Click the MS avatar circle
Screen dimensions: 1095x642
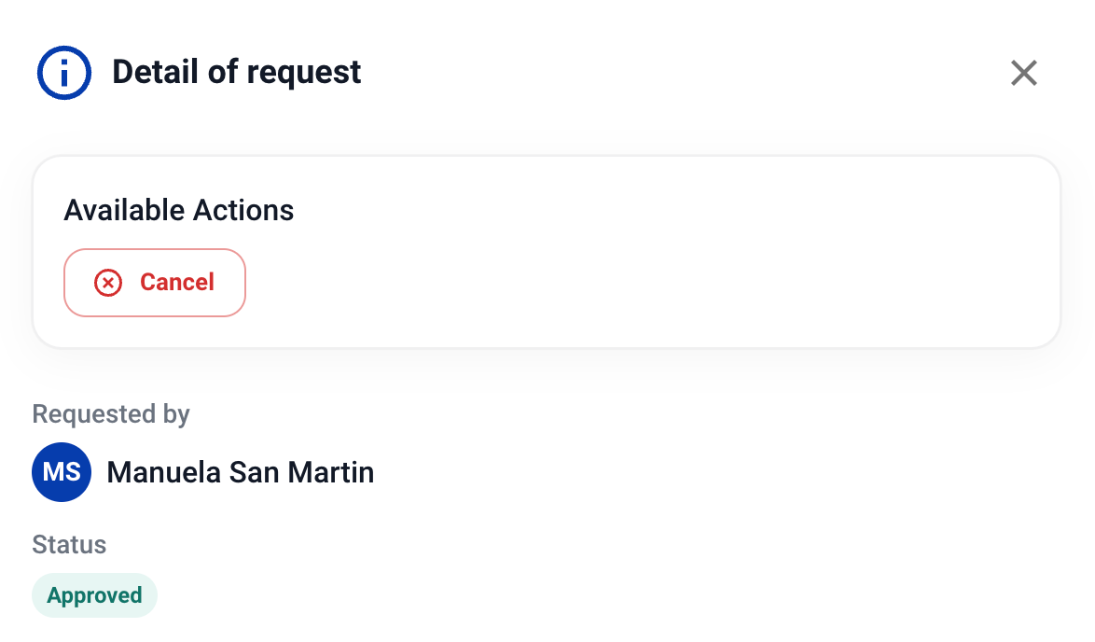point(62,472)
